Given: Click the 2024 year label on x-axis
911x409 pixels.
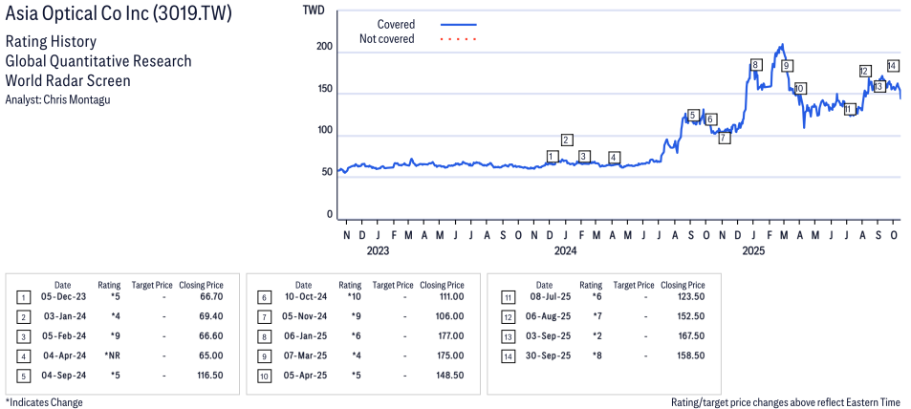Looking at the screenshot, I should click(566, 251).
